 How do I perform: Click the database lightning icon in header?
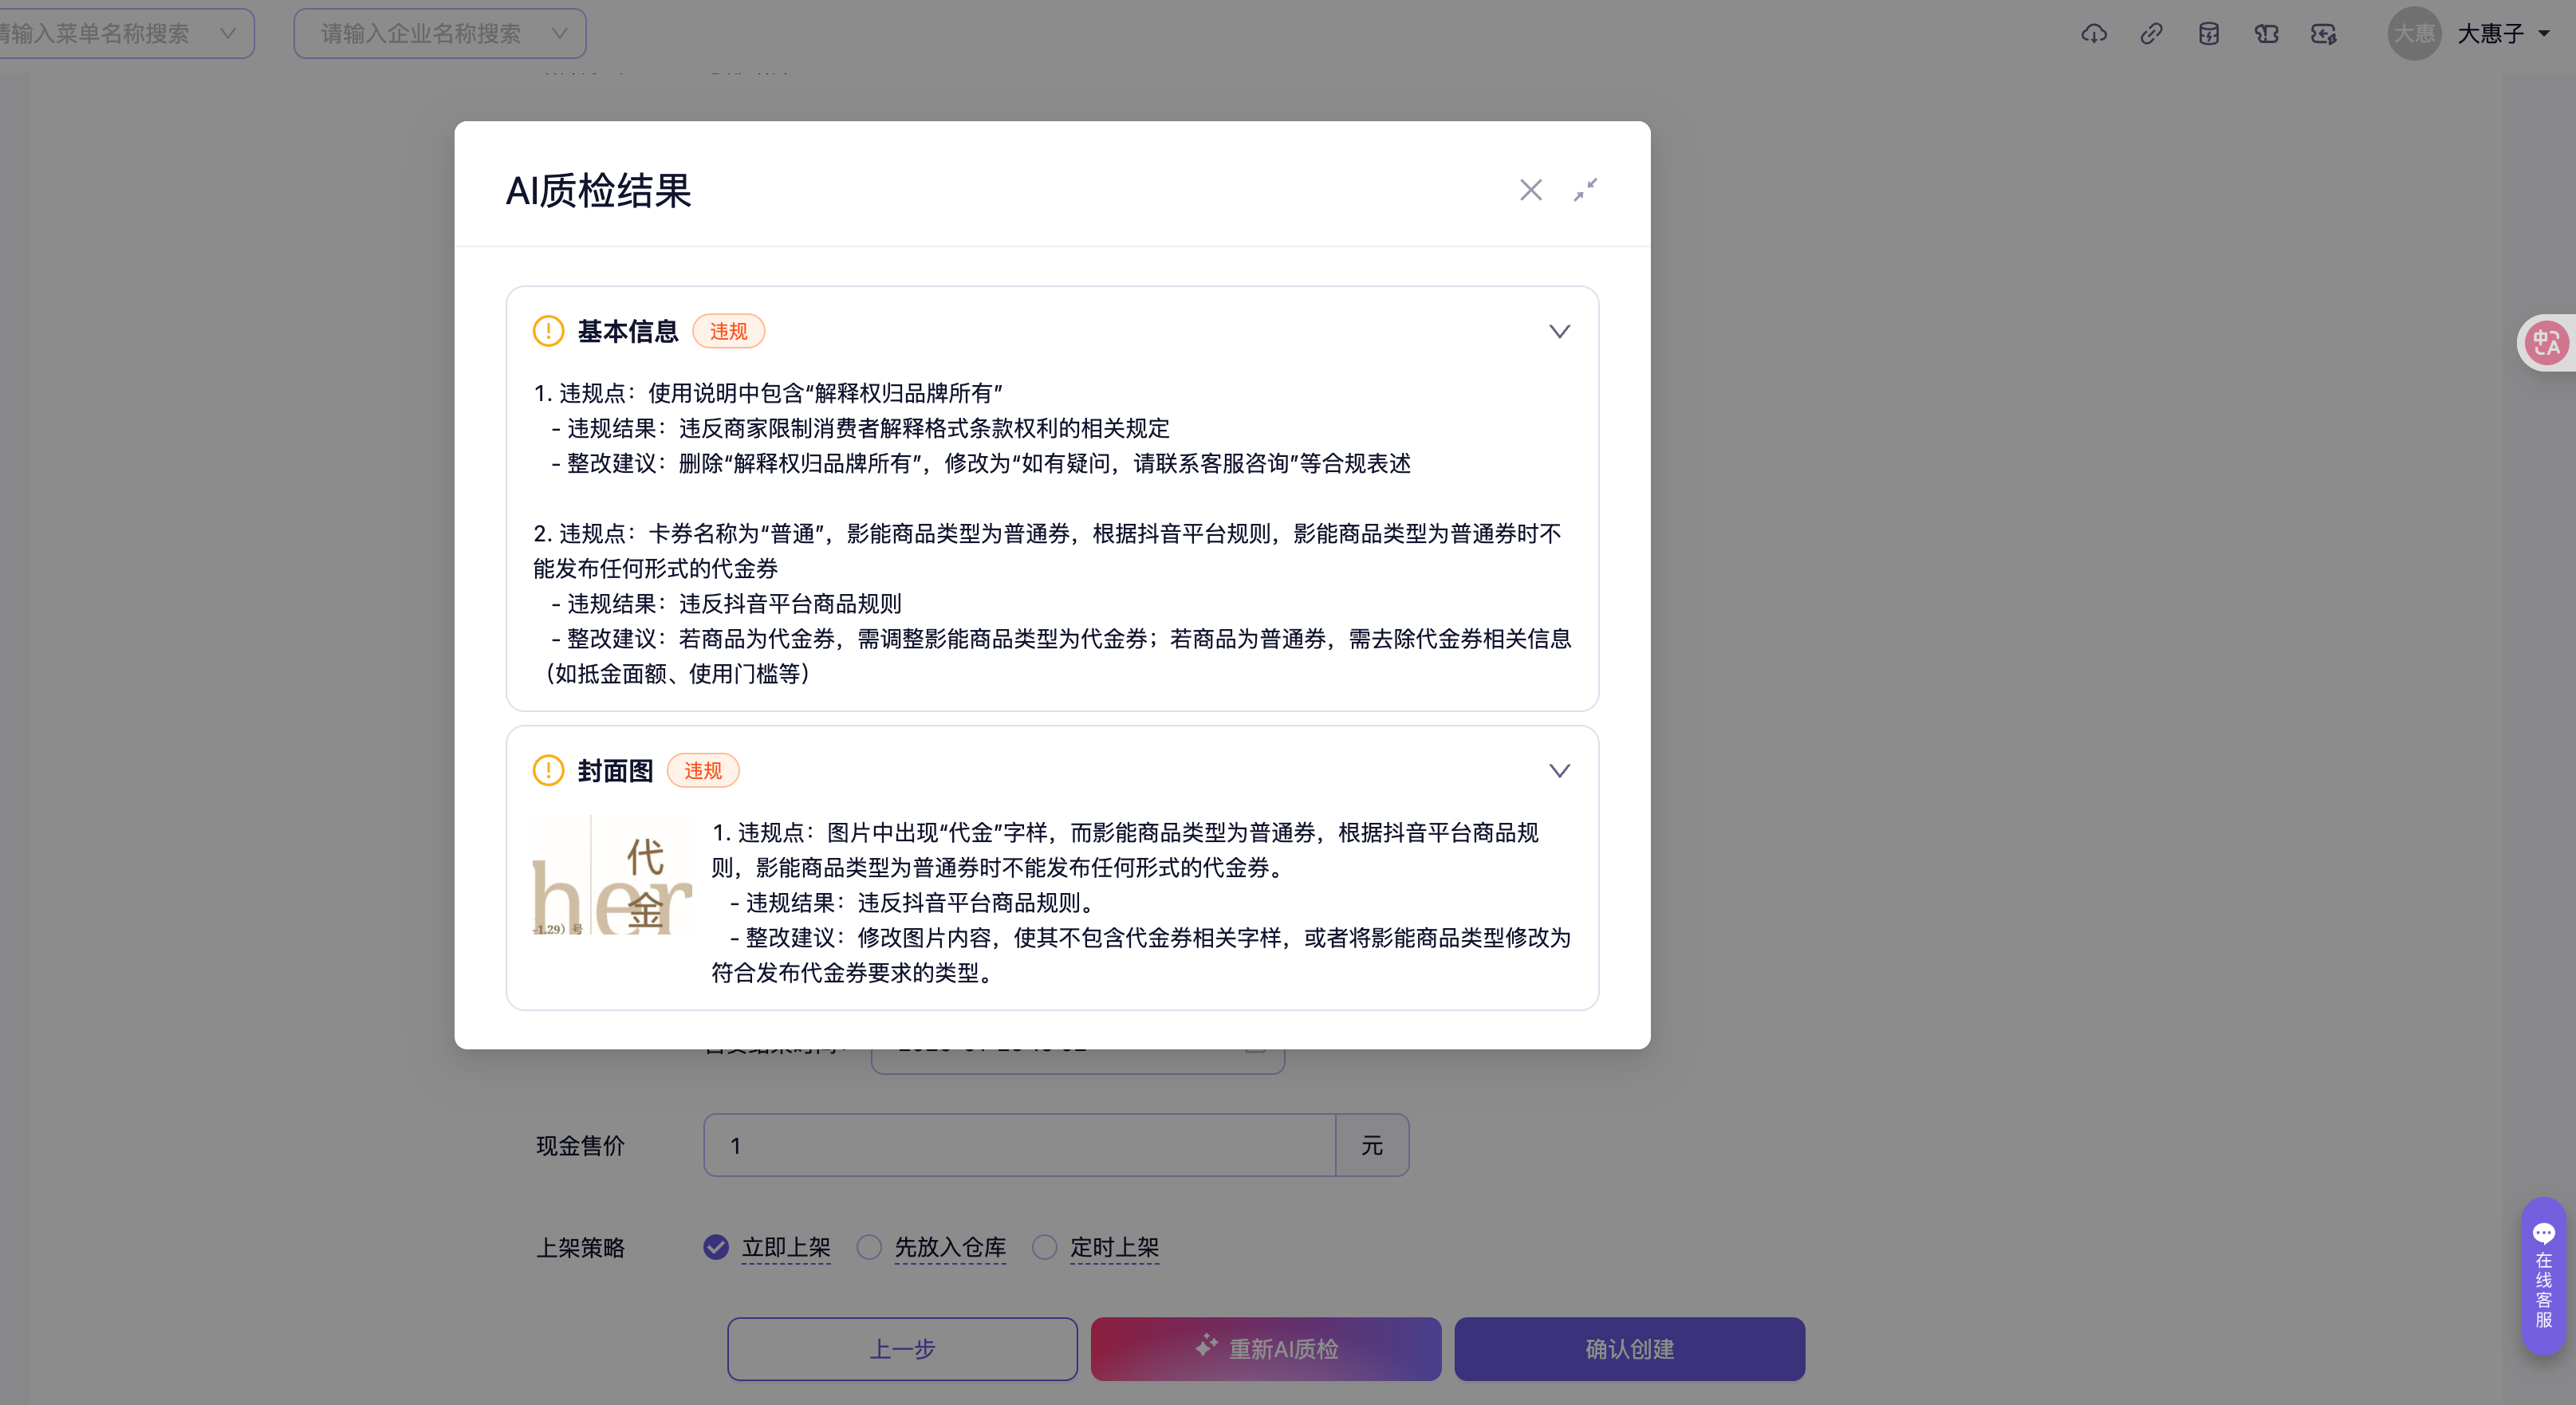(2209, 34)
